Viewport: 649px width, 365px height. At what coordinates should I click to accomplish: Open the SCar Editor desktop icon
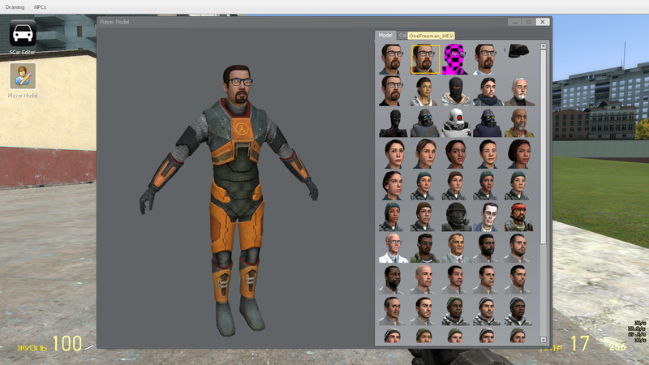tap(23, 36)
